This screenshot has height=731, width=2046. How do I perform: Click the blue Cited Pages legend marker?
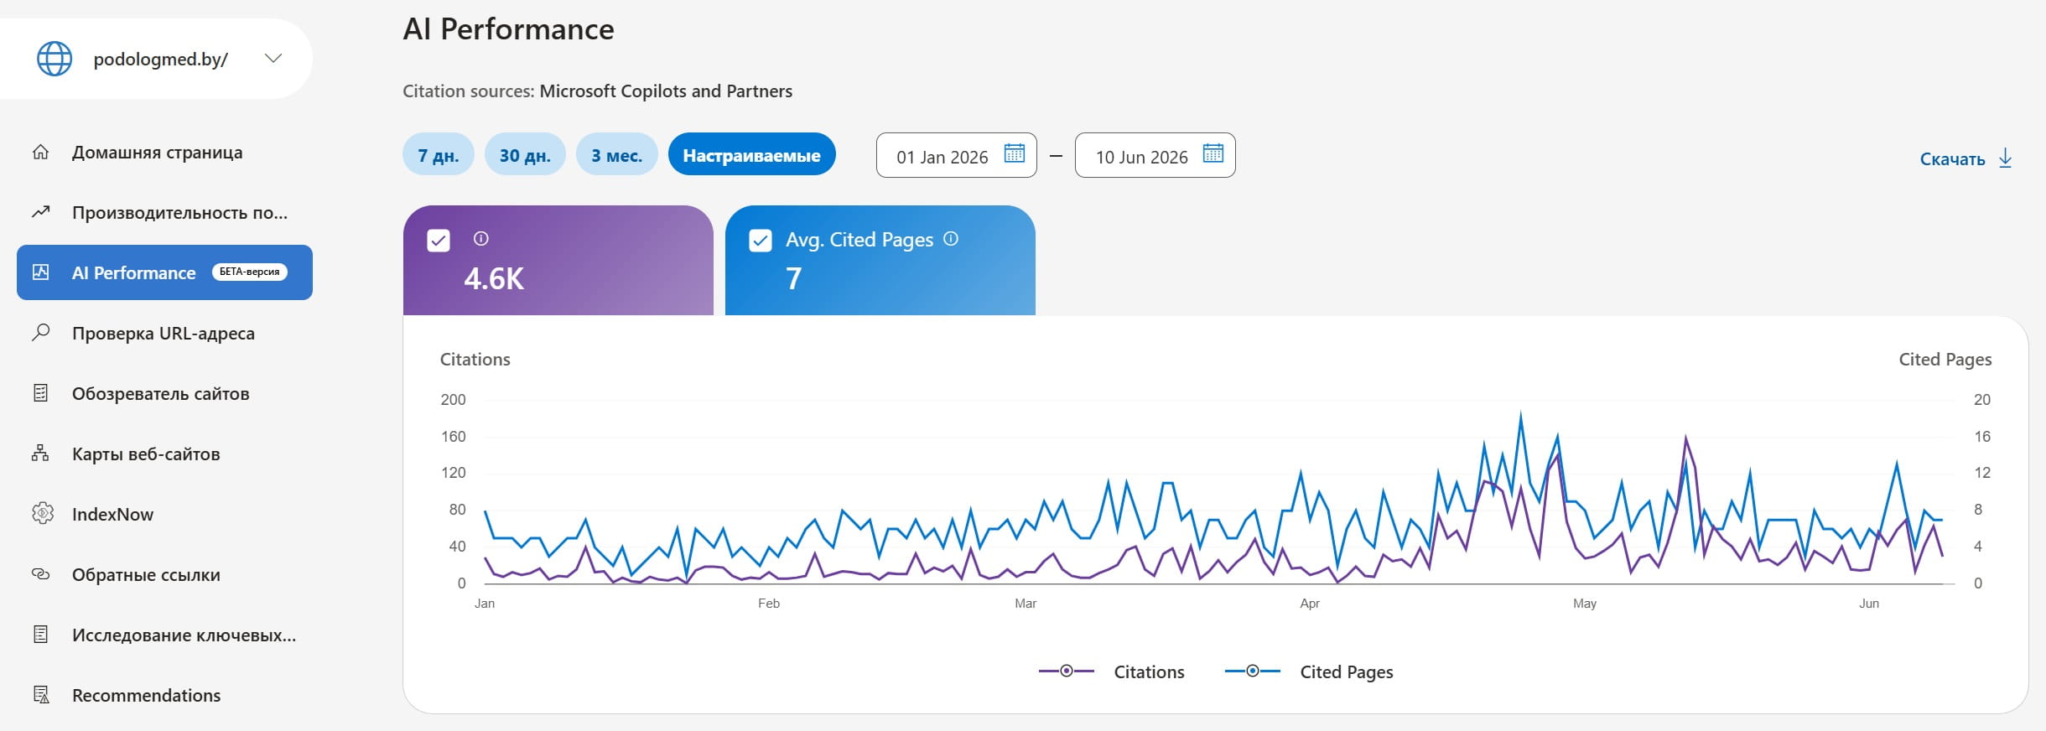point(1253,671)
